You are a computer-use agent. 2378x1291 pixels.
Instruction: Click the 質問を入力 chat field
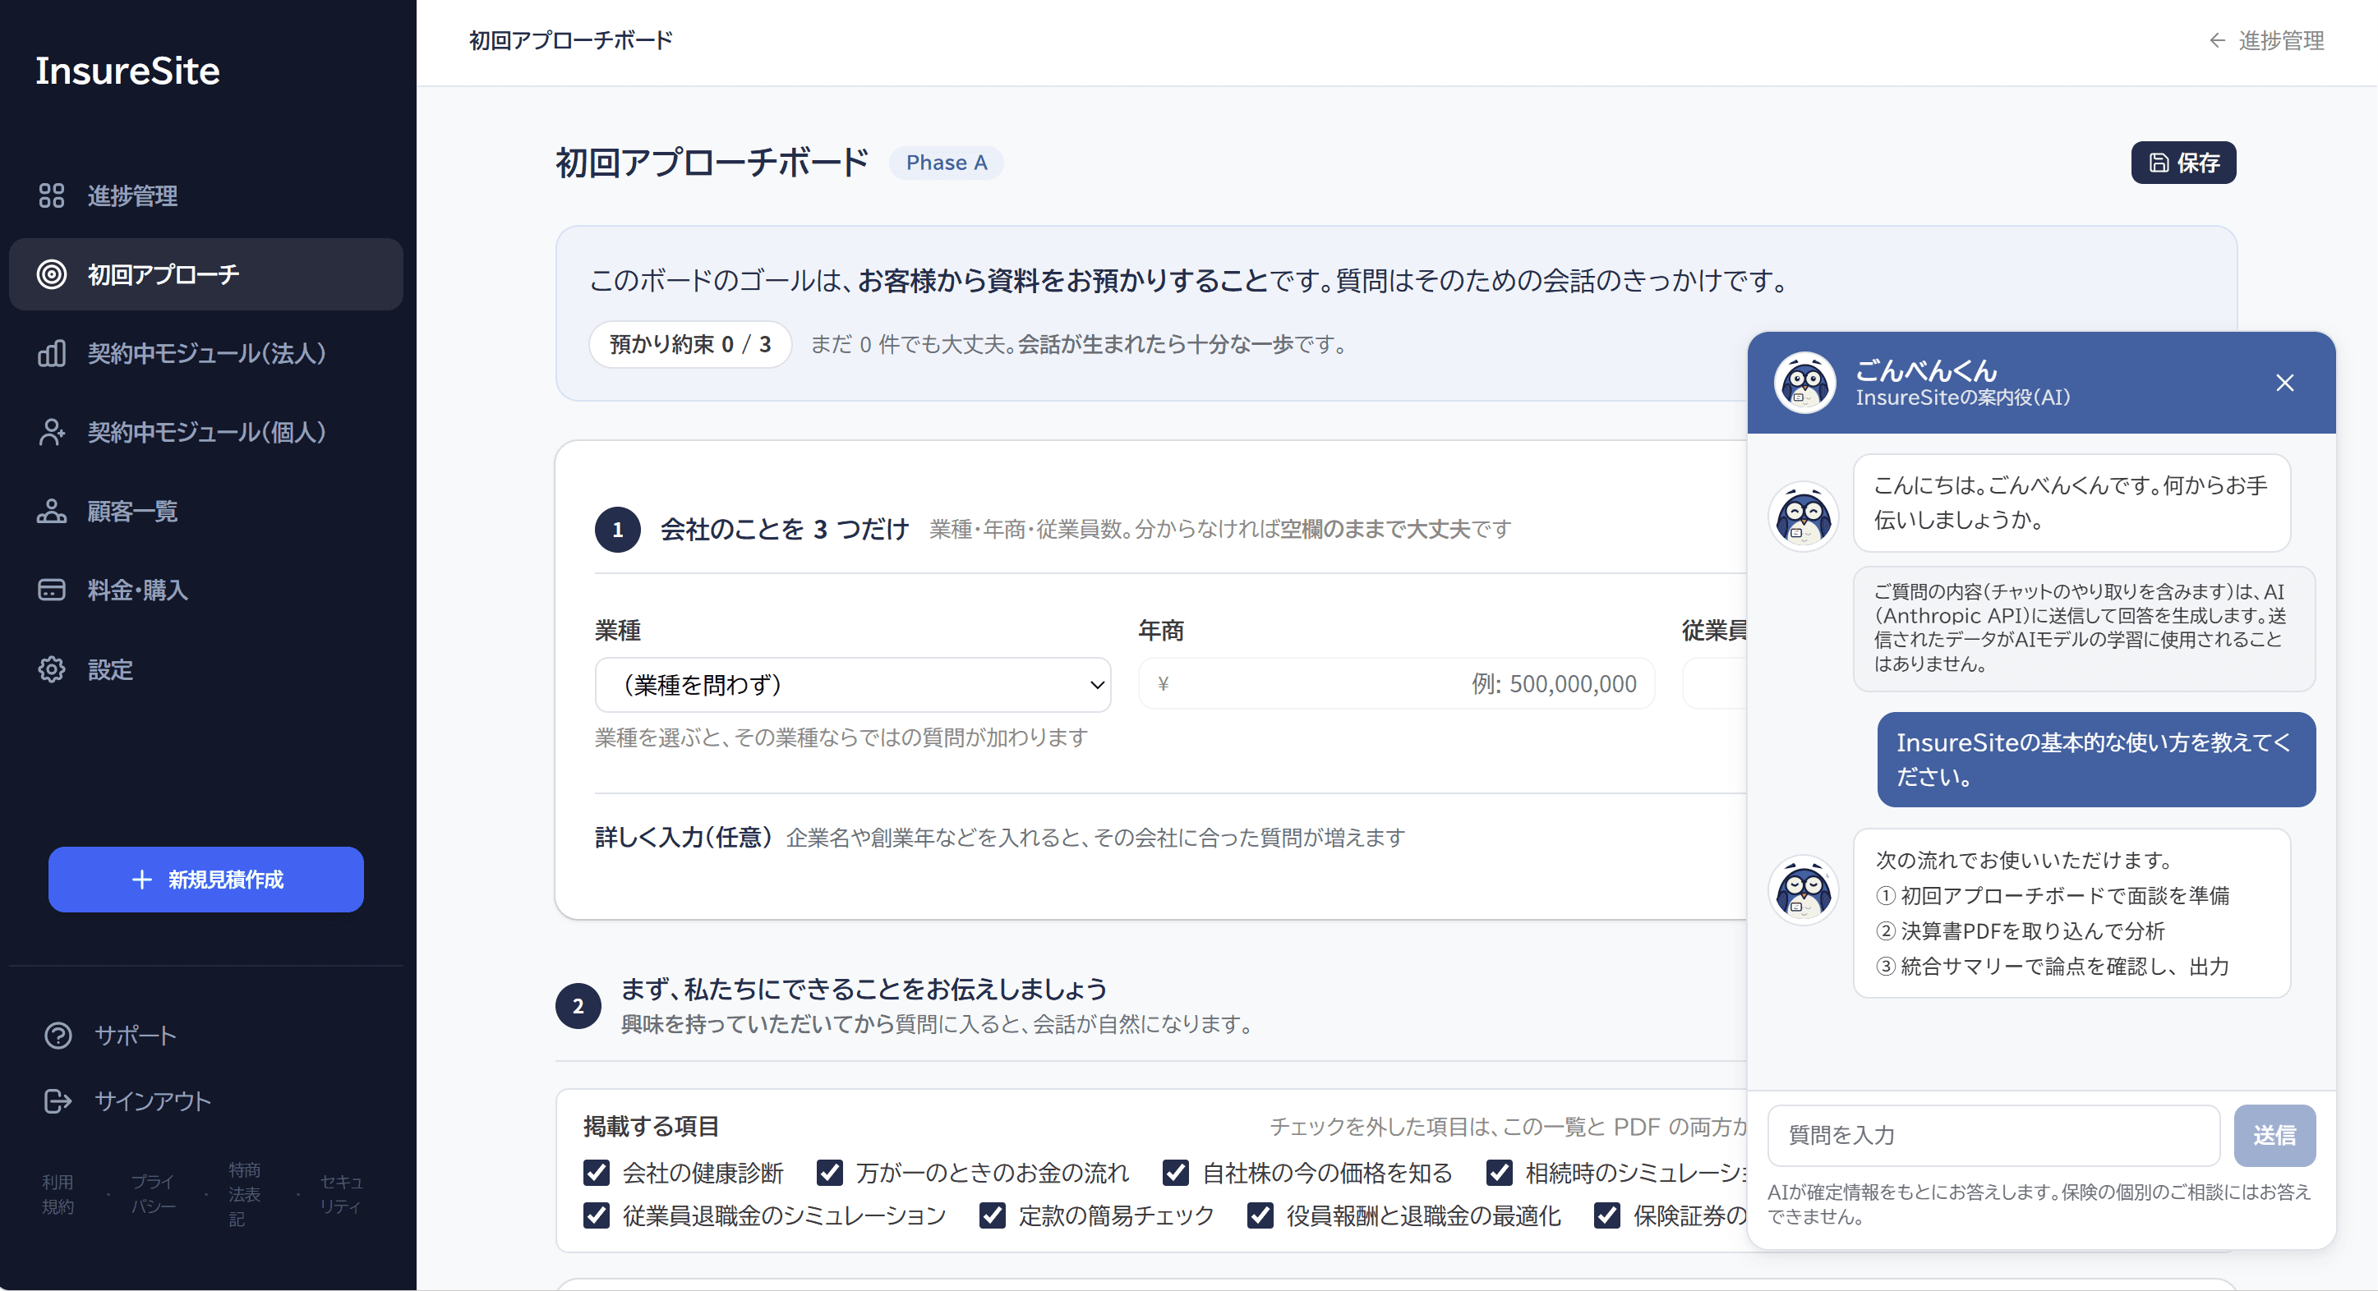coord(1994,1135)
